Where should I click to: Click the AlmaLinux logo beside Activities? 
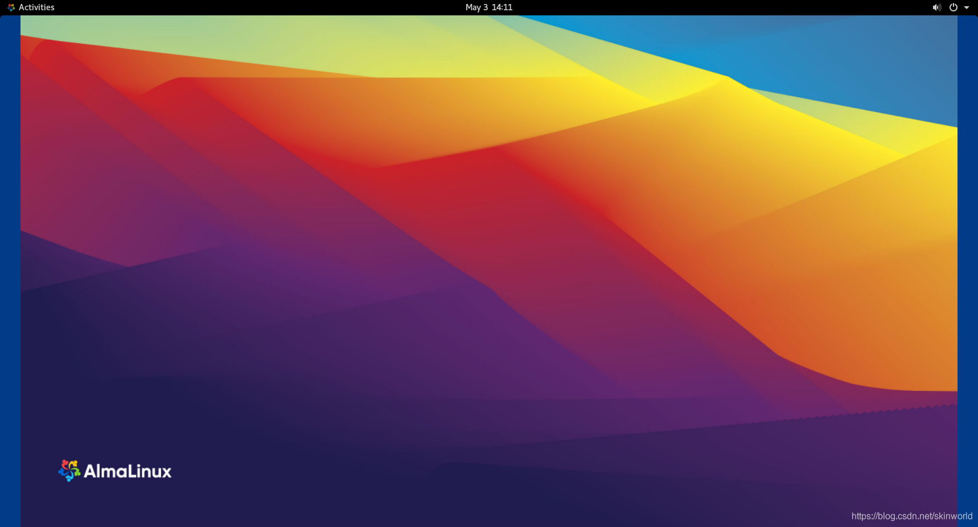click(11, 7)
